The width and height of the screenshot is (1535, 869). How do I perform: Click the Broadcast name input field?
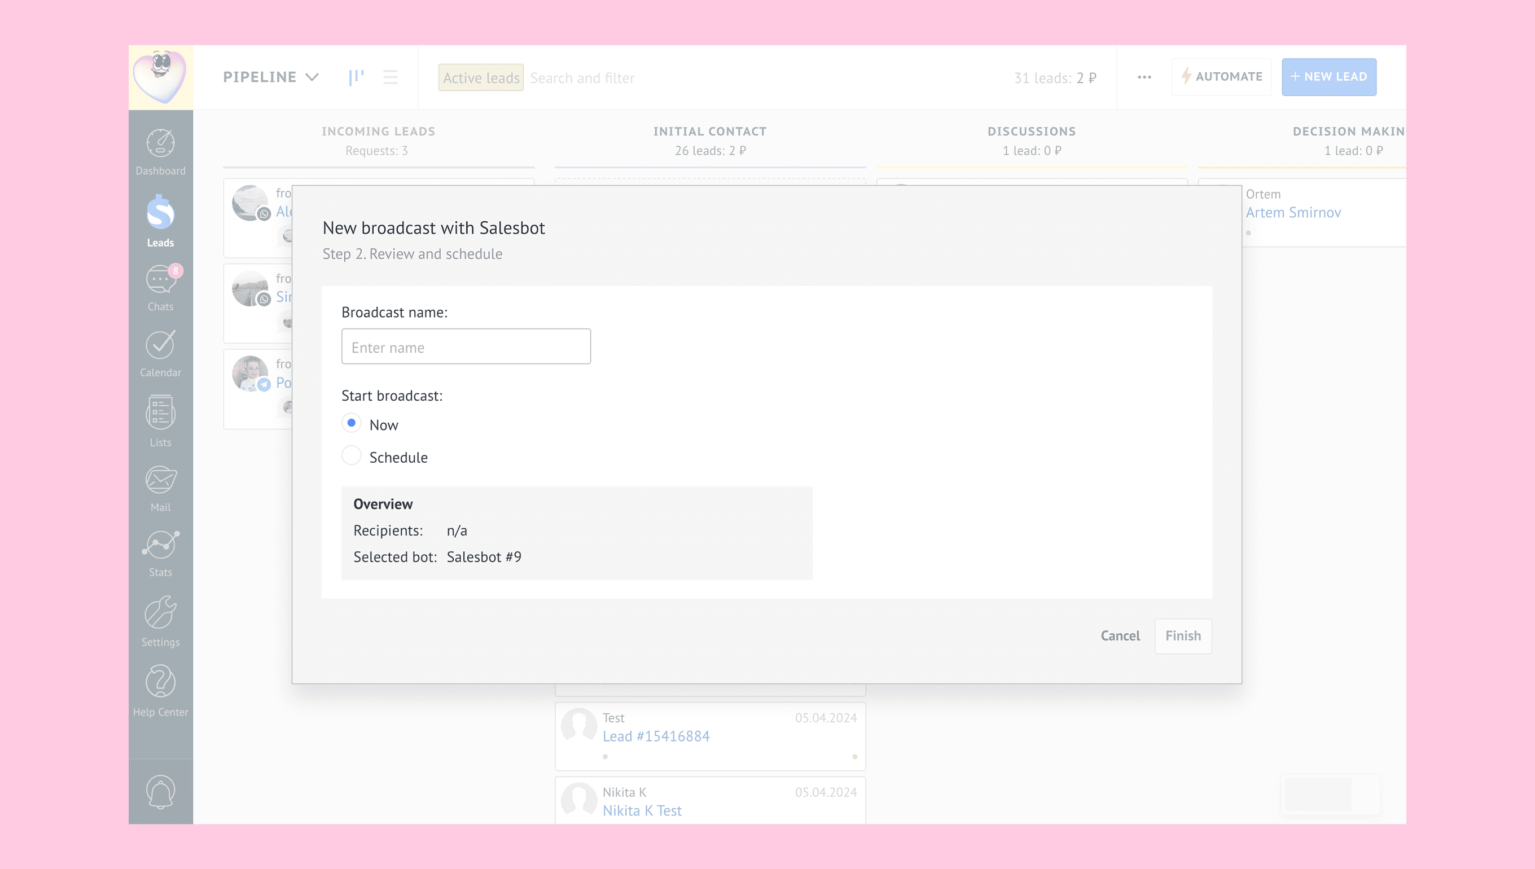click(x=466, y=347)
